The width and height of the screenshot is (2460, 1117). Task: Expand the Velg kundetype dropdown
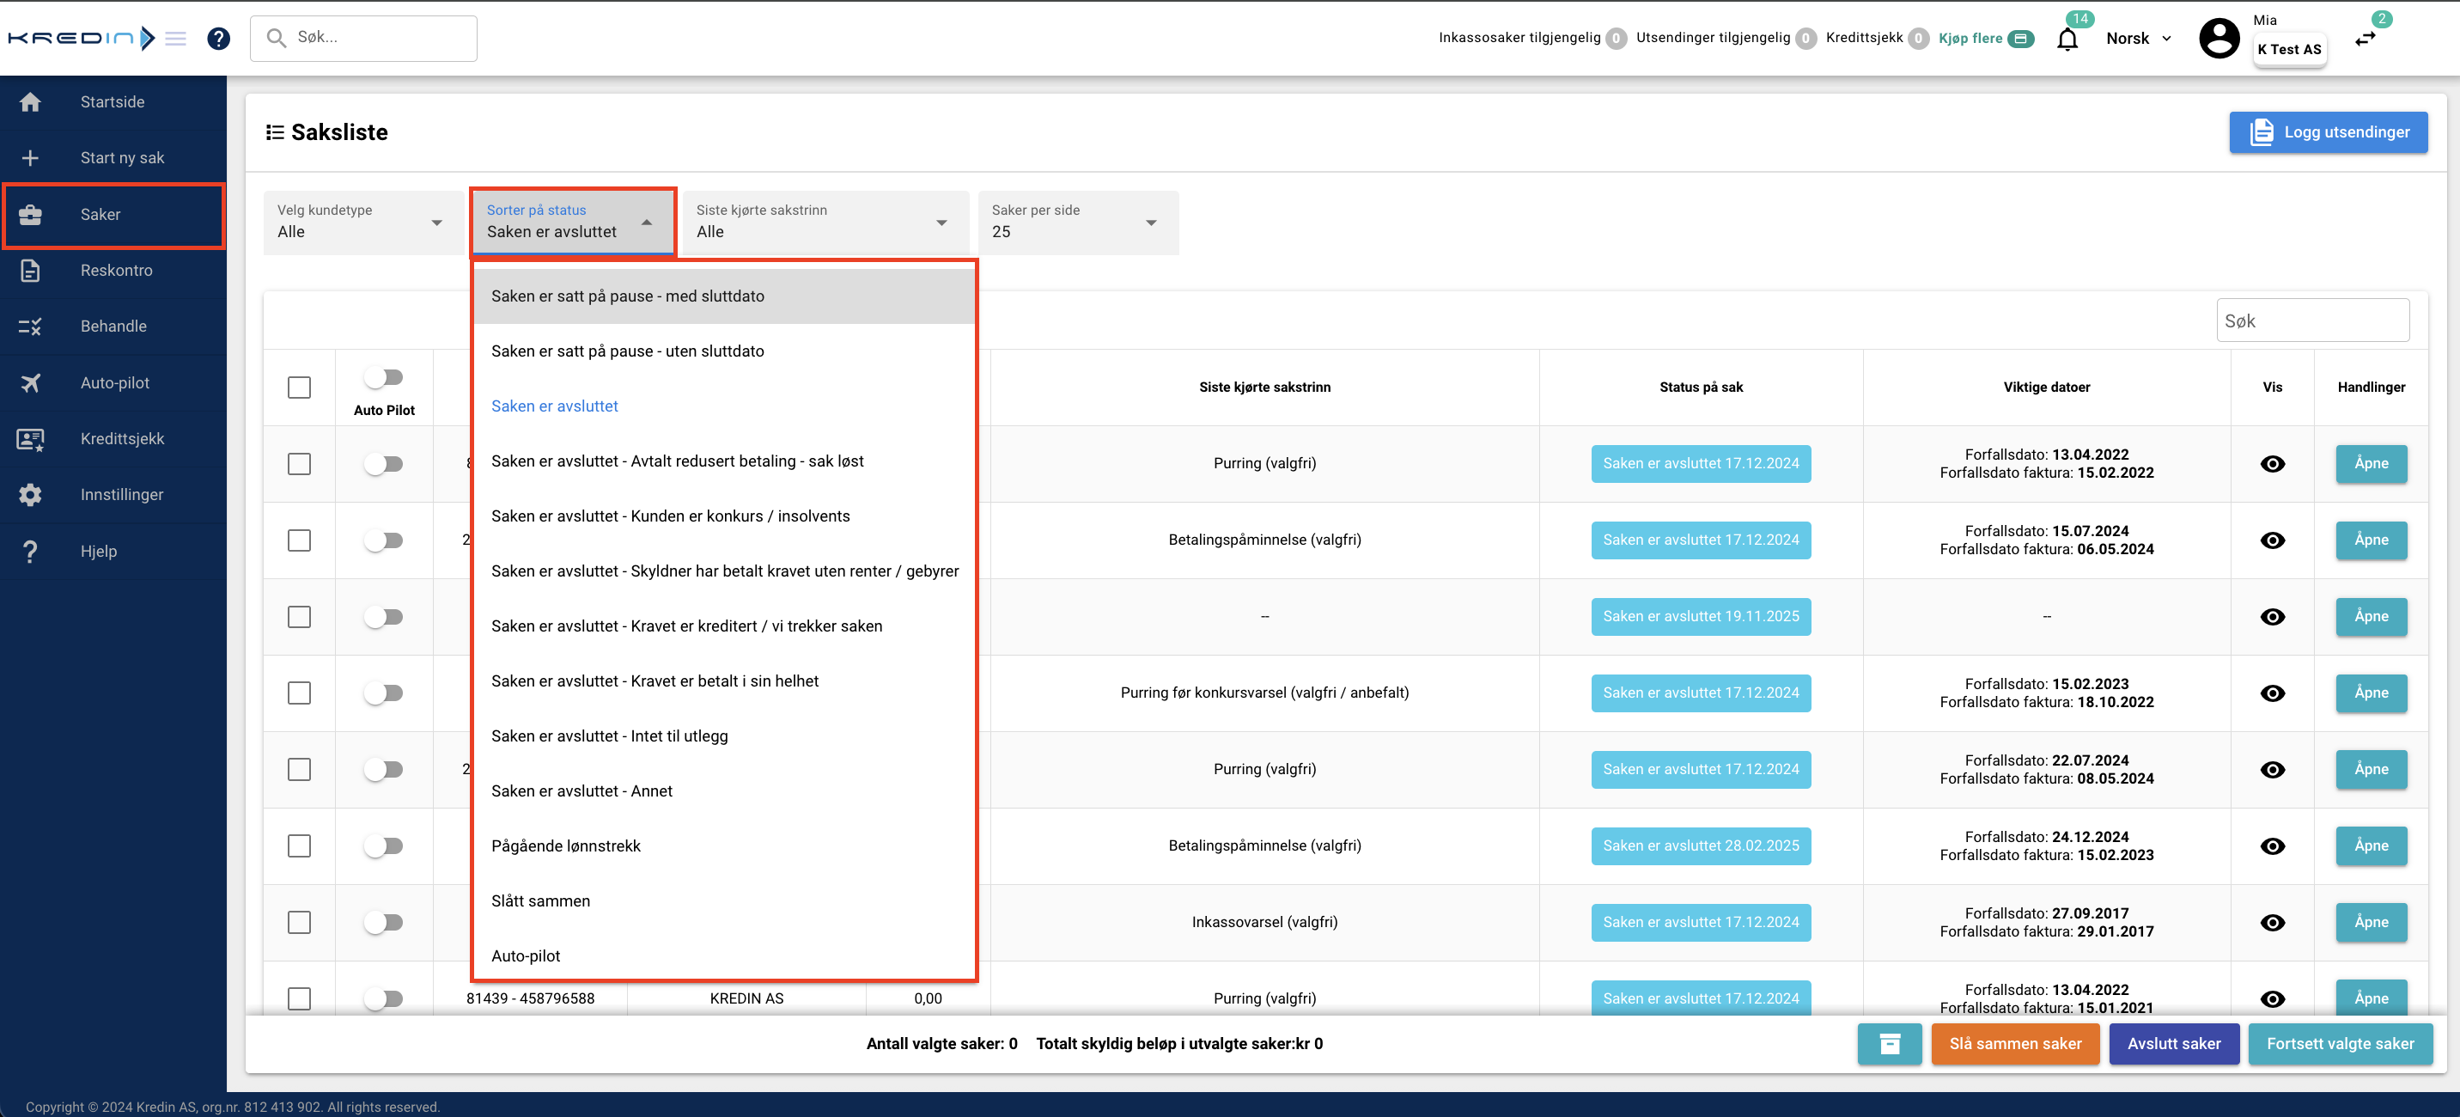pyautogui.click(x=359, y=223)
